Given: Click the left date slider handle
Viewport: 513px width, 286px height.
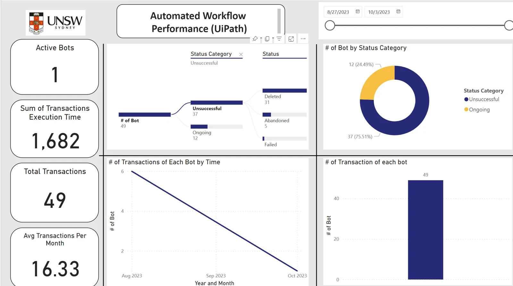Looking at the screenshot, I should pyautogui.click(x=330, y=25).
